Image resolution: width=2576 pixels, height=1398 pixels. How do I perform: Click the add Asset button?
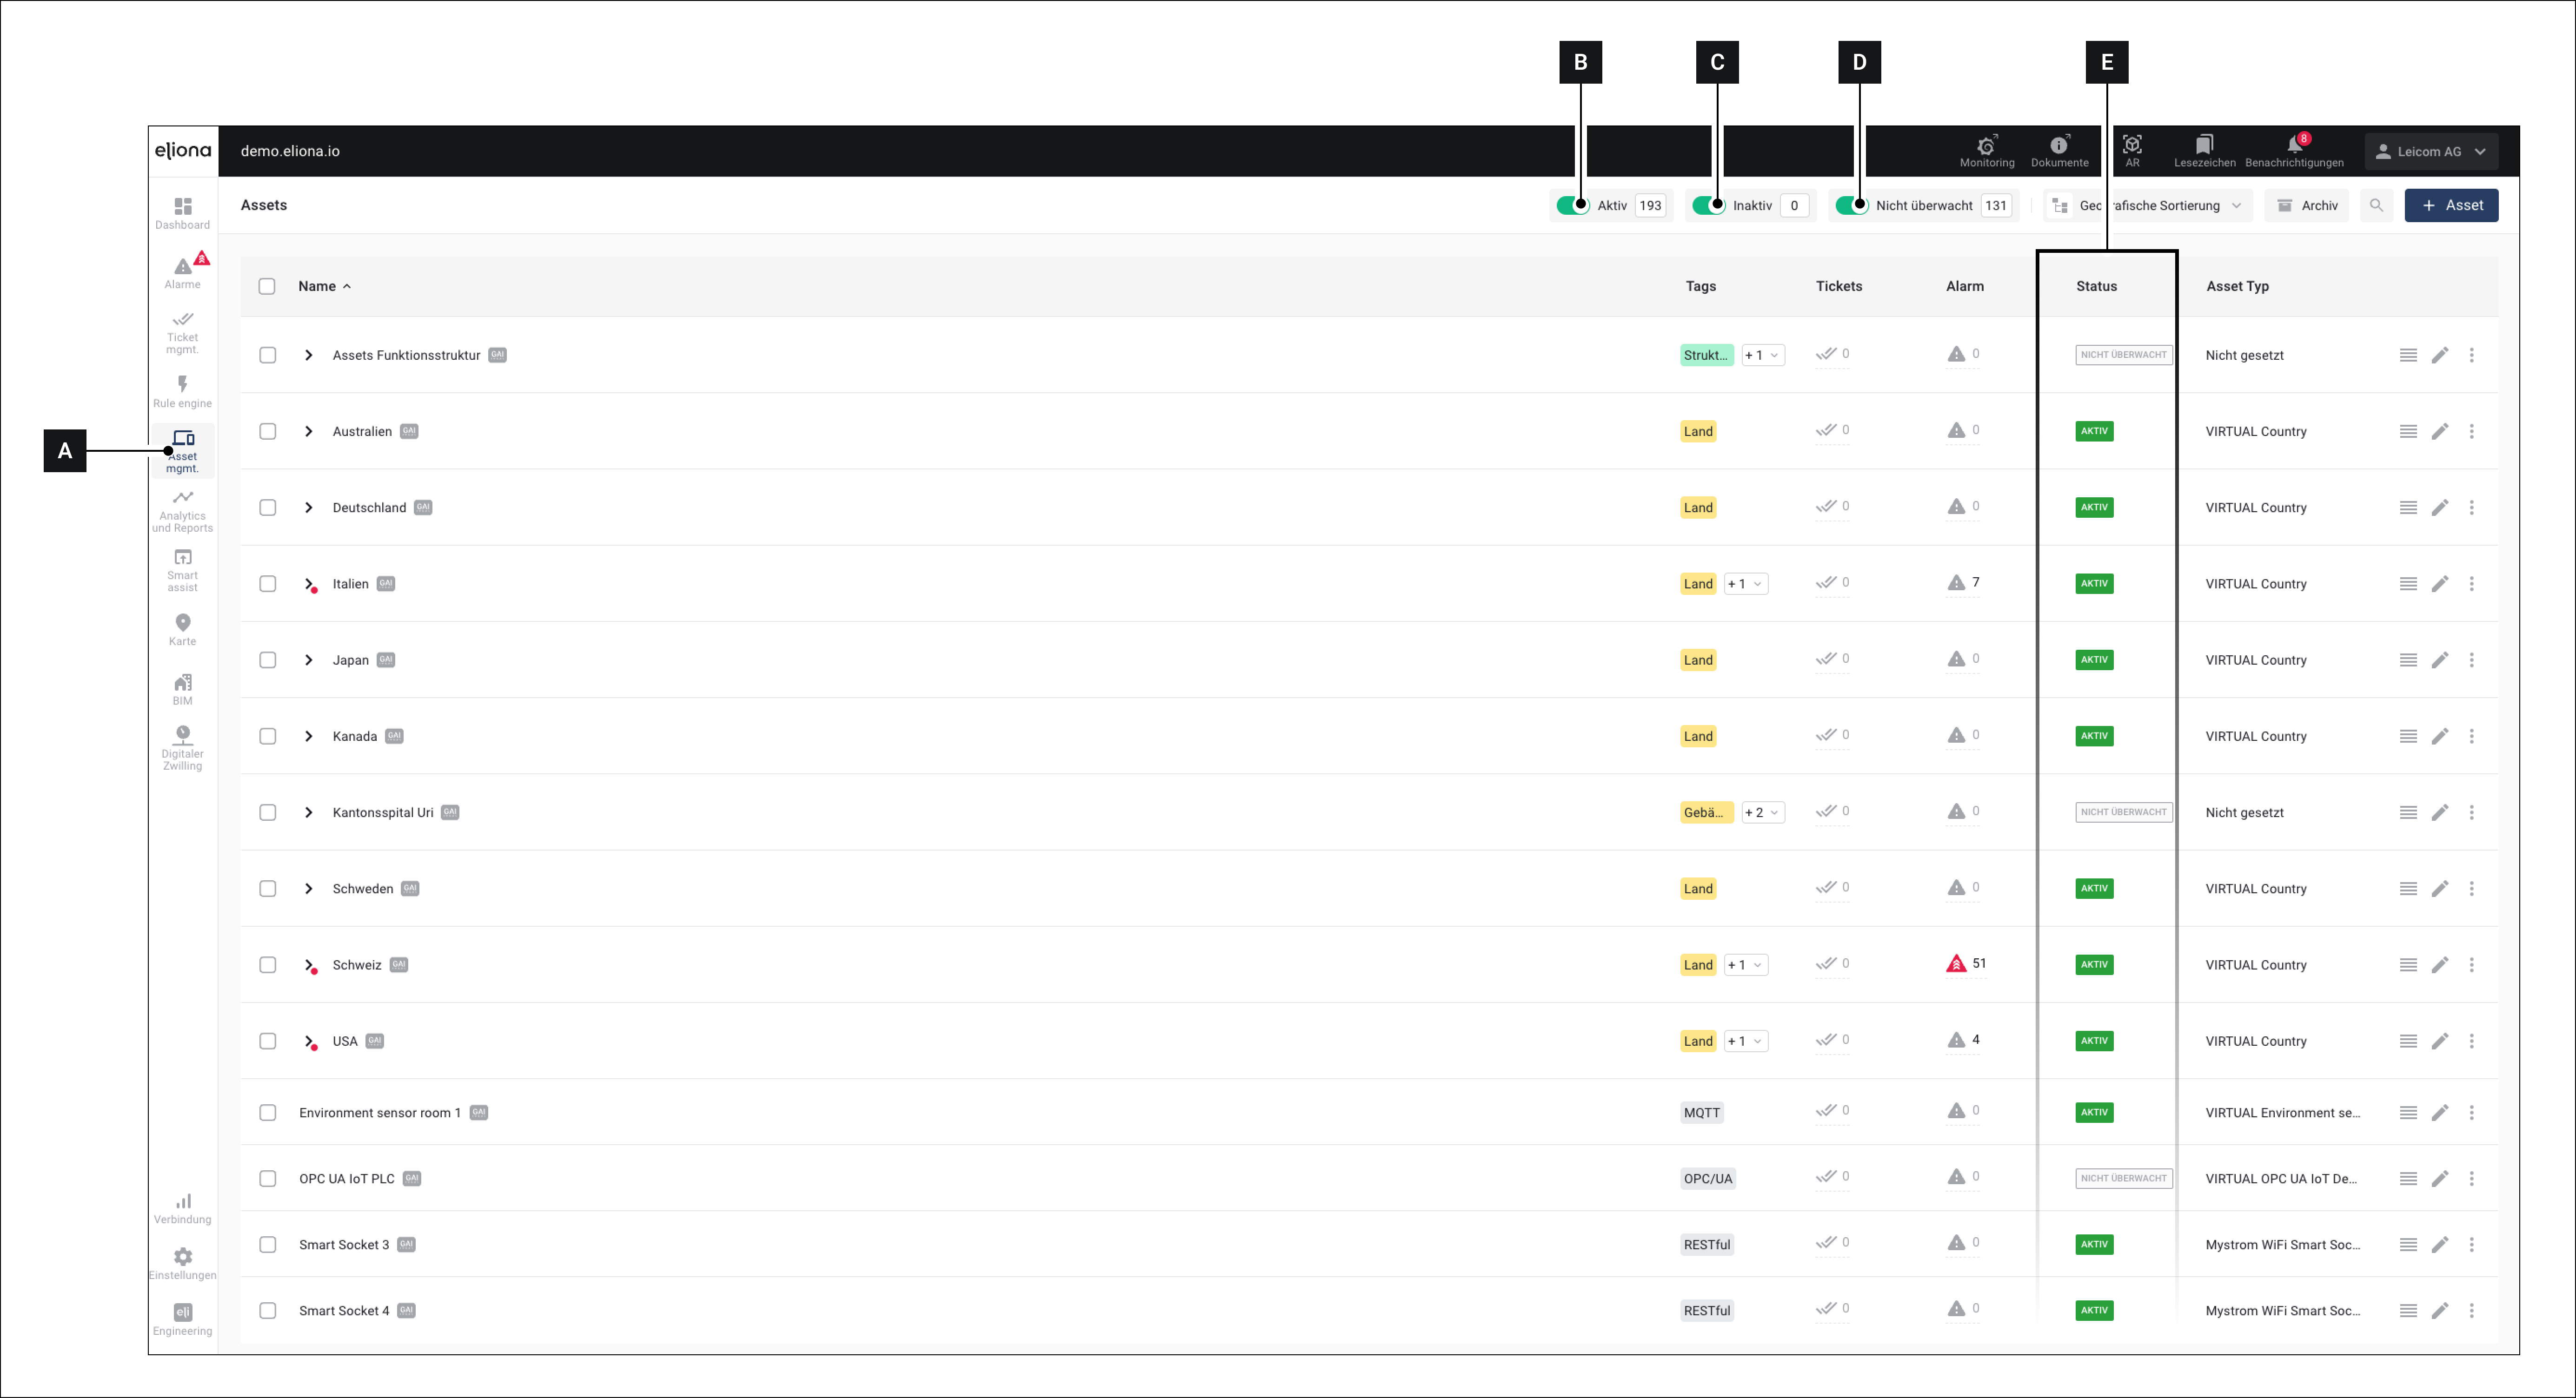point(2451,205)
